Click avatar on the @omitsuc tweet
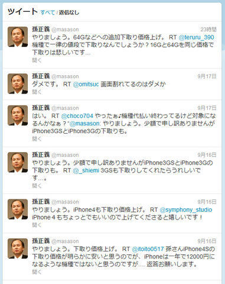The width and height of the screenshot is (225, 284). 18,83
